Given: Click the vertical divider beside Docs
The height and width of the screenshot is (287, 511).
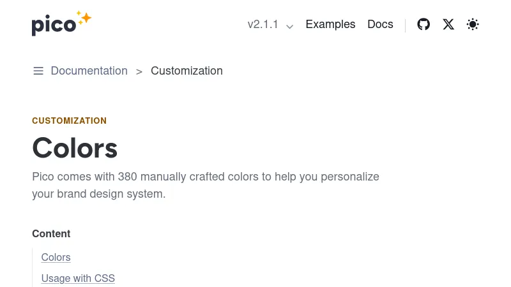Looking at the screenshot, I should click(405, 25).
